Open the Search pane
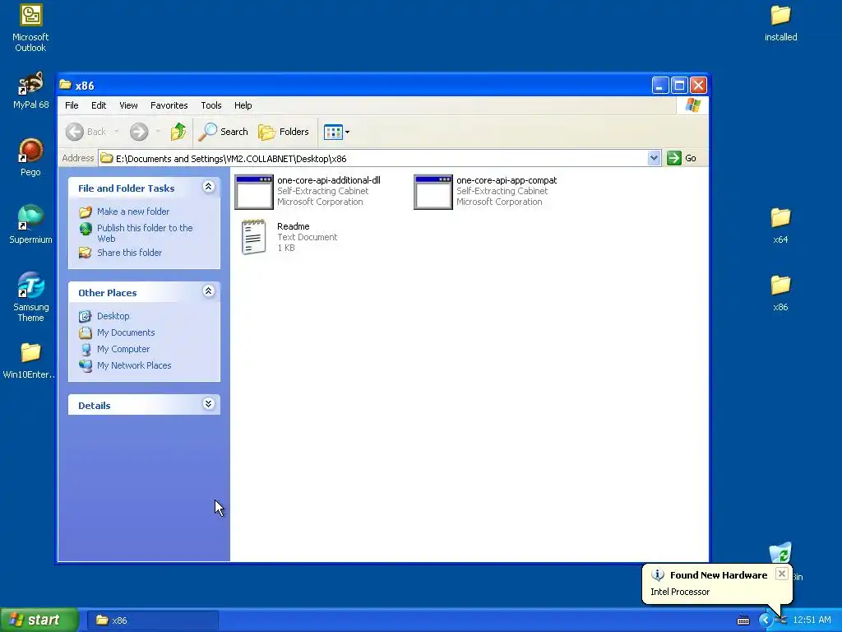842x632 pixels. pos(224,132)
